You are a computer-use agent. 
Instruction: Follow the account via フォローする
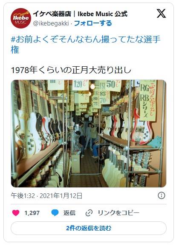pyautogui.click(x=93, y=23)
